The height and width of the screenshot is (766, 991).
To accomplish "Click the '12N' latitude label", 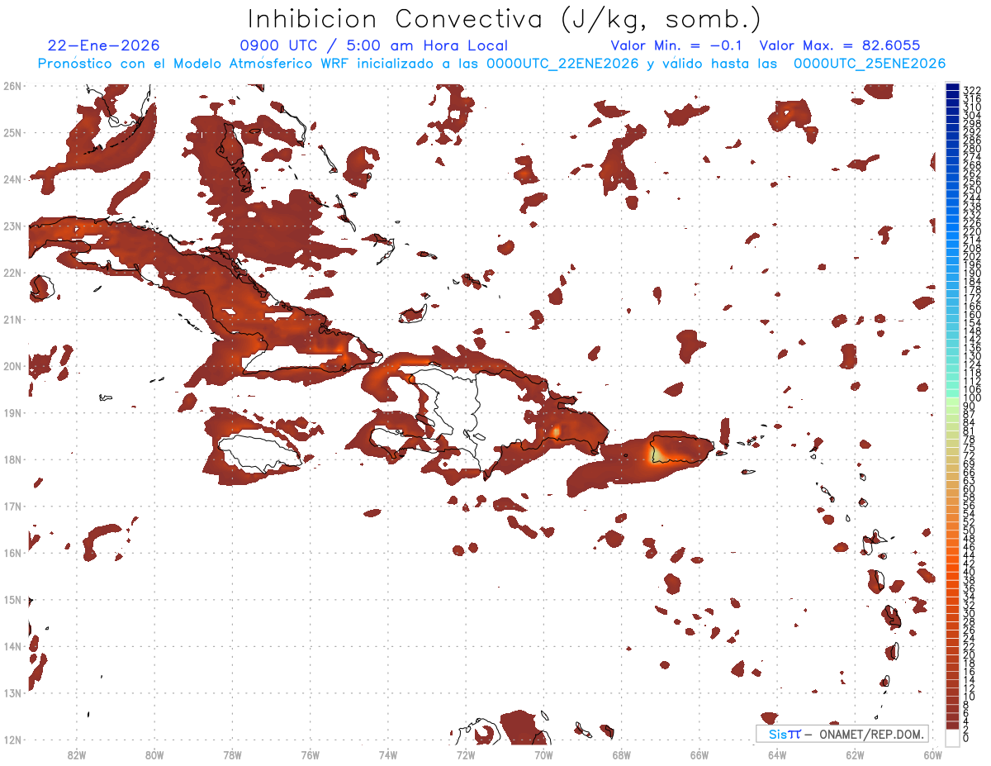I will coord(12,740).
